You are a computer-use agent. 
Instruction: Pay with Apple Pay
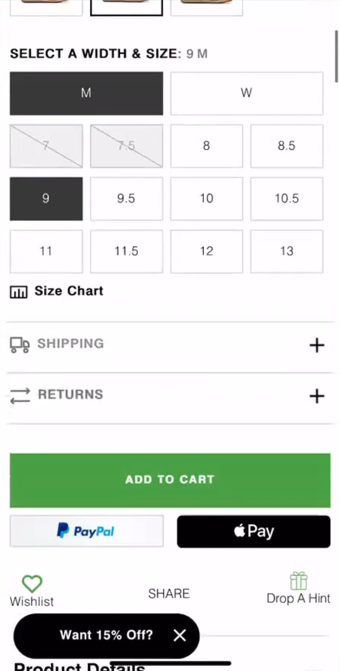pos(253,531)
